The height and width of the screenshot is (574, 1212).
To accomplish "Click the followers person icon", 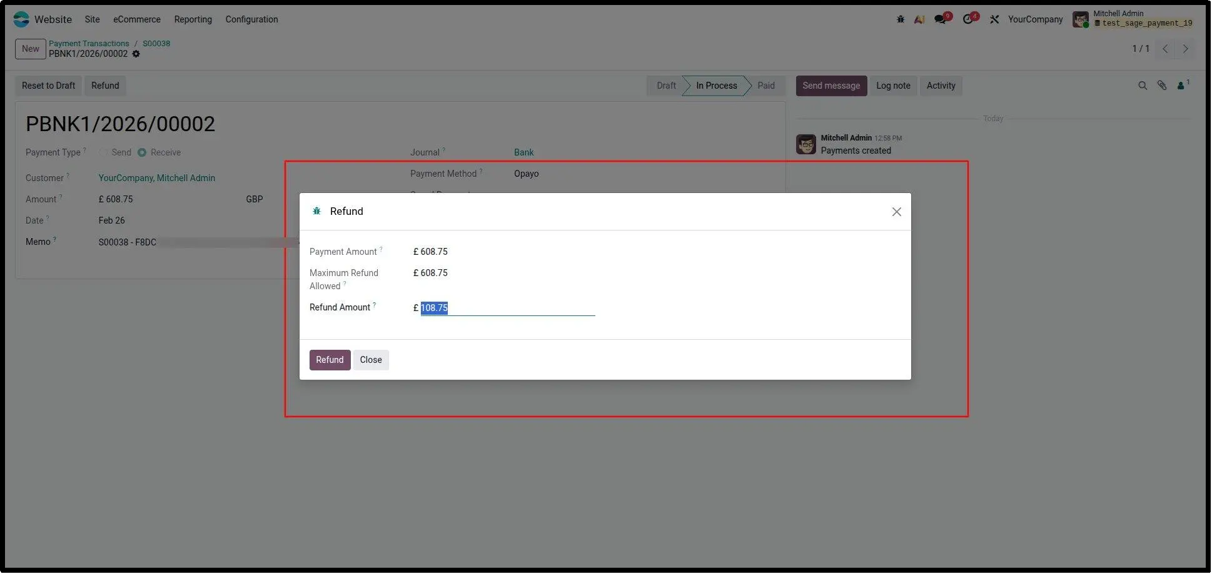I will pos(1182,86).
